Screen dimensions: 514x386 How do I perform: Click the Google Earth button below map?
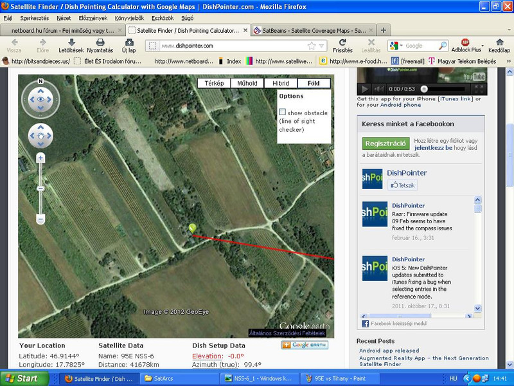(x=305, y=345)
